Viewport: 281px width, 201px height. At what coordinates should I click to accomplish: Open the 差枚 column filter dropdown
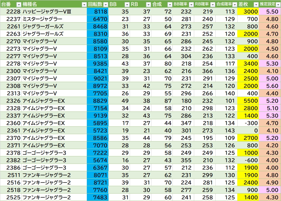pyautogui.click(x=256, y=4)
